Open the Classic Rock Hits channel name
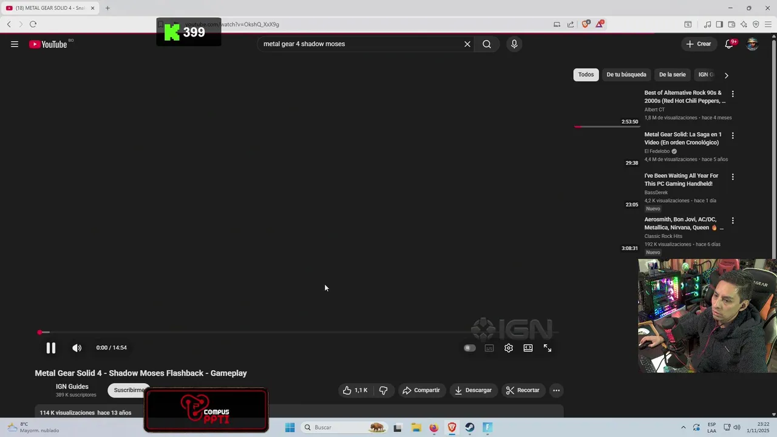Screen dimensions: 777x437 663,236
